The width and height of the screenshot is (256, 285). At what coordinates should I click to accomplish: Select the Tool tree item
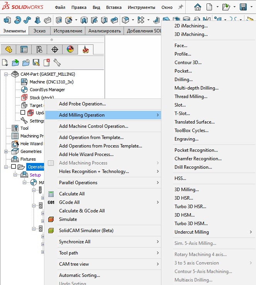pos(24,128)
